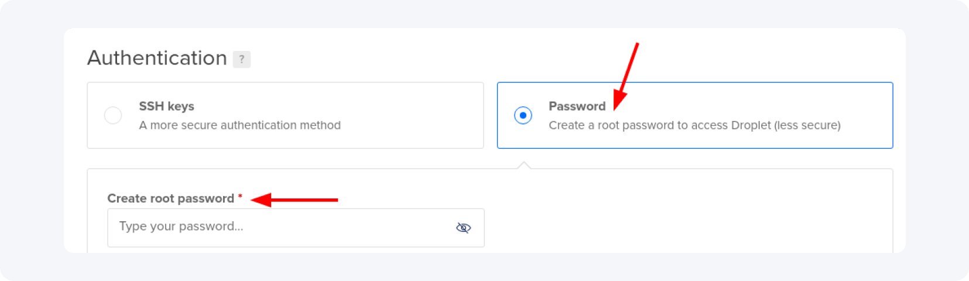Click the "Password" option title
This screenshot has height=281, width=969.
tap(577, 107)
